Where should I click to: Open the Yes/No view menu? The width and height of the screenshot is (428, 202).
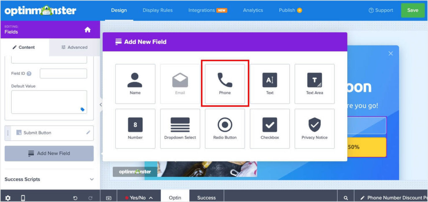139,198
